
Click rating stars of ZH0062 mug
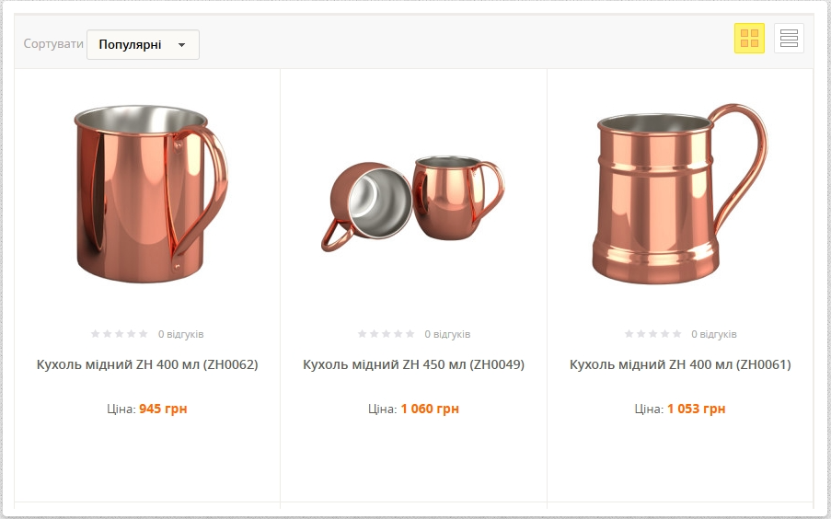(120, 334)
